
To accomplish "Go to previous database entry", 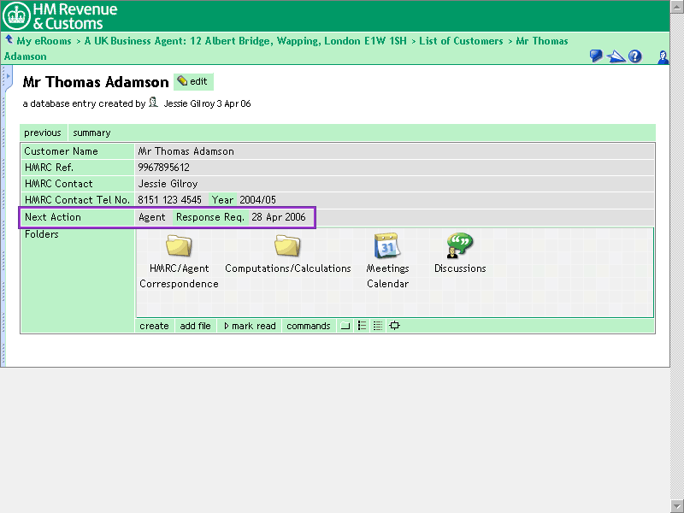I will (43, 133).
